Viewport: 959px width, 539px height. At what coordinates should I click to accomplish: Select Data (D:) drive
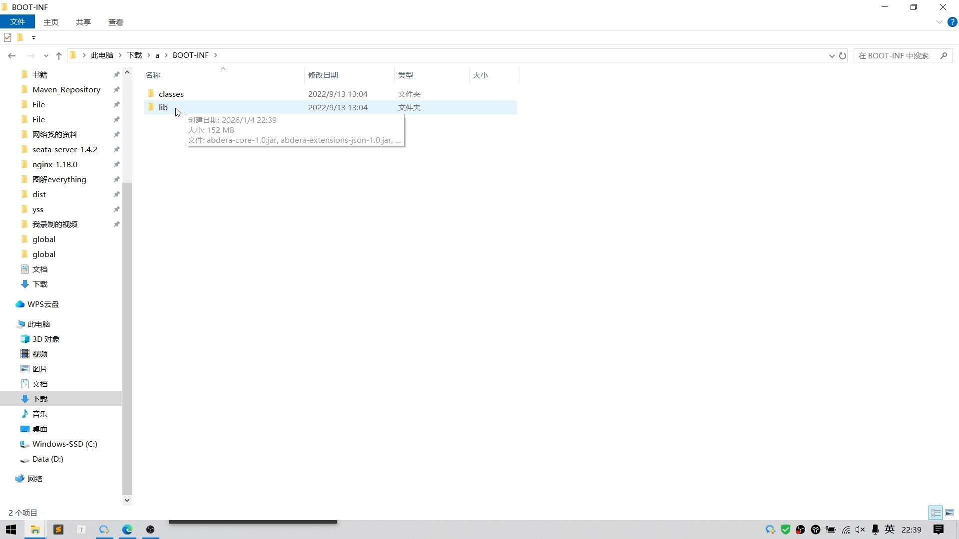[x=48, y=459]
